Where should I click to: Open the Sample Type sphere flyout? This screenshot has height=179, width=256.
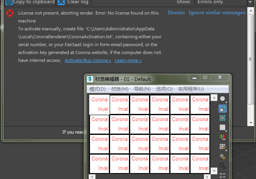223,99
